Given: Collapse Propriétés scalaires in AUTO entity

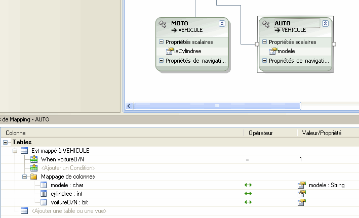Looking at the screenshot, I should click(x=264, y=42).
